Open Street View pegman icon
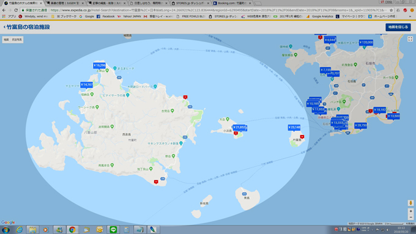 pyautogui.click(x=410, y=203)
